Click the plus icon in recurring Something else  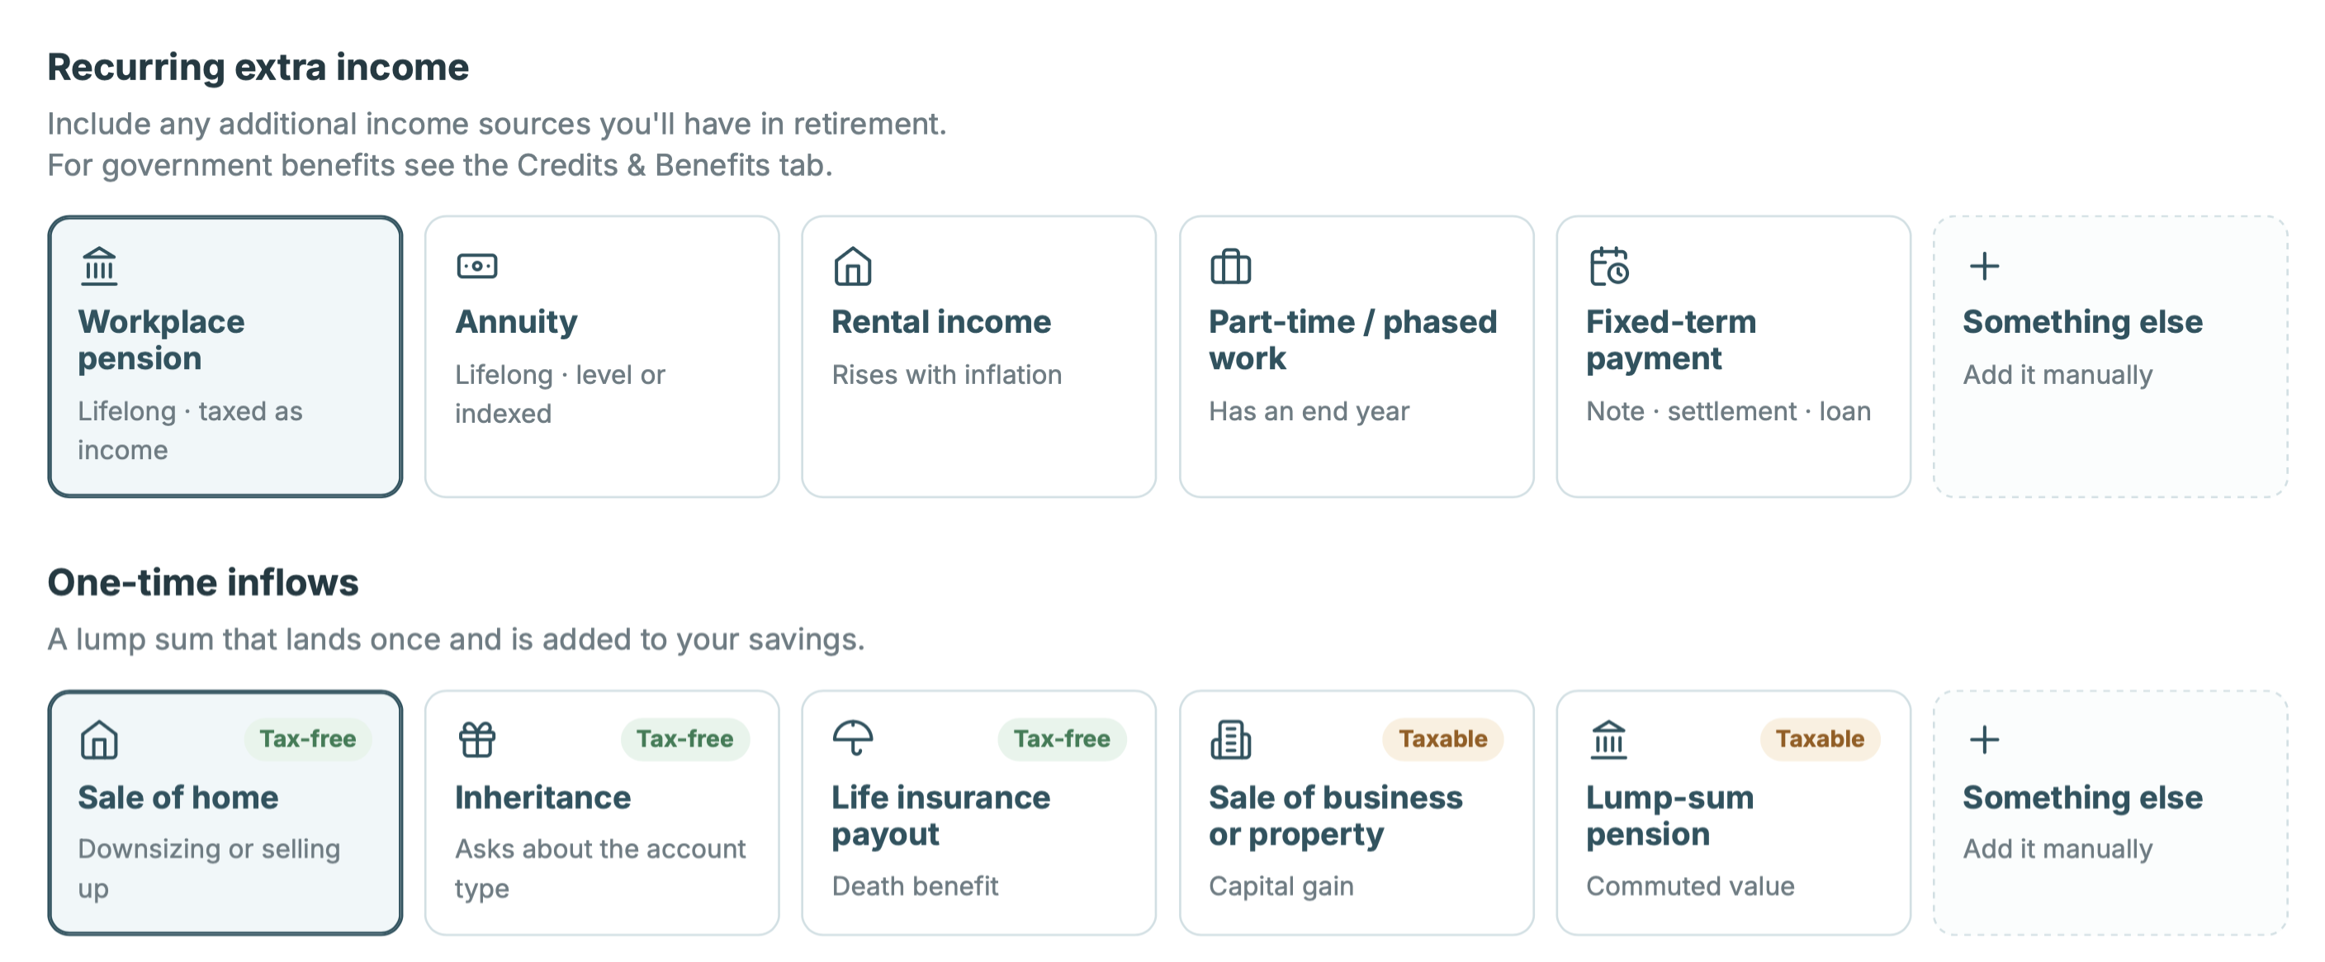1984,266
